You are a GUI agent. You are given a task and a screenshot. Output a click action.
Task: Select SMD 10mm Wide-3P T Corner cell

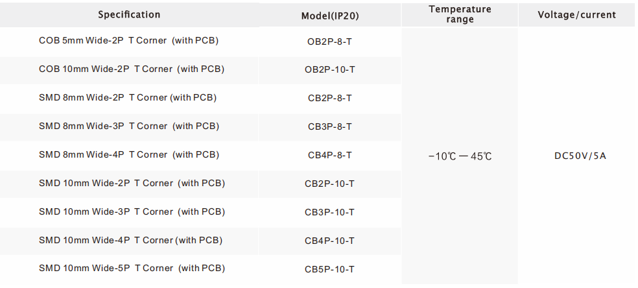click(132, 211)
